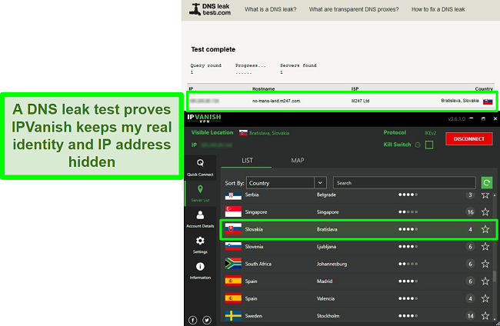Favorite the South Africa Johannesburg star

coord(485,264)
